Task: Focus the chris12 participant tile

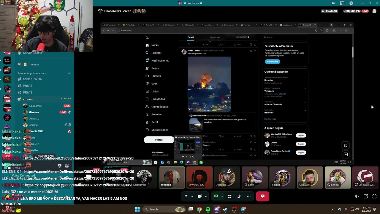Action: click(338, 177)
